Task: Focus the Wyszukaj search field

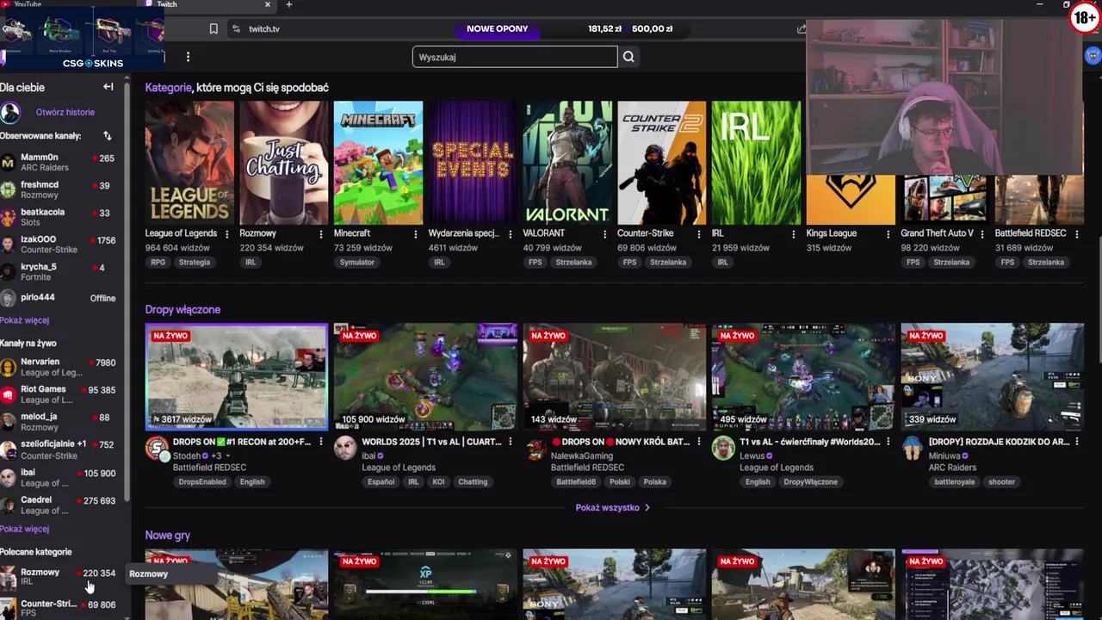Action: point(515,57)
